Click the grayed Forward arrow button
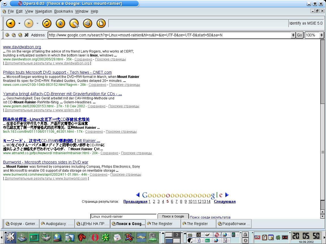This screenshot has height=244, width=326. (29, 23)
